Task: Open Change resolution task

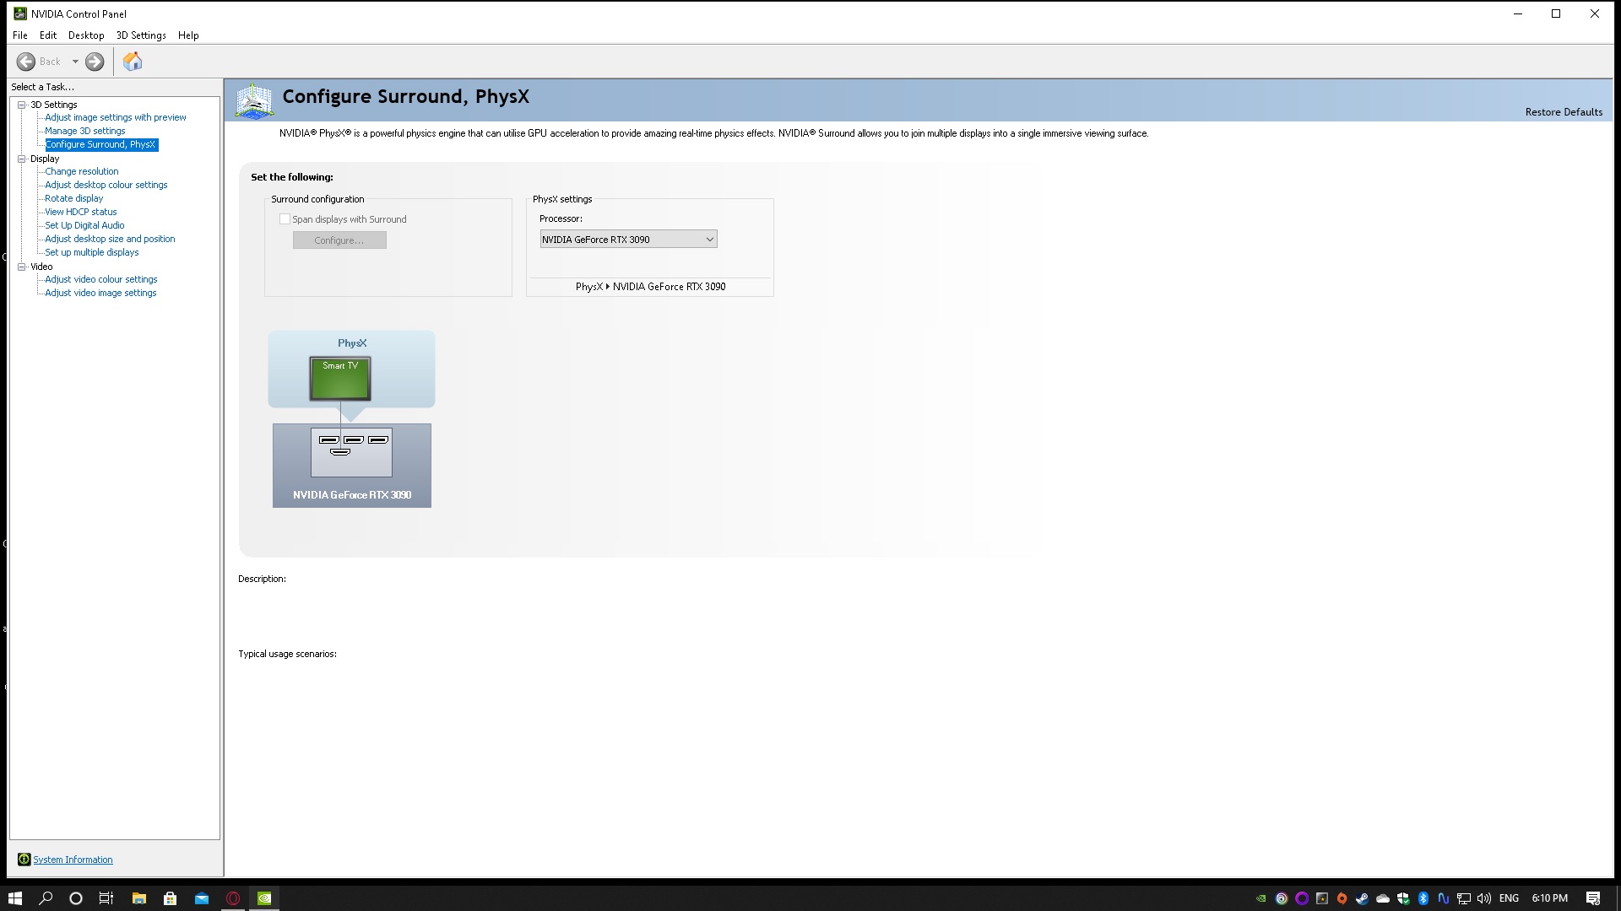Action: (x=82, y=171)
